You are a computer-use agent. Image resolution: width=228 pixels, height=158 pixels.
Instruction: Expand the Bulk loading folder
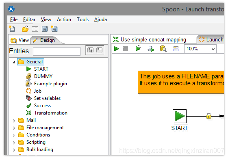pos(14,150)
